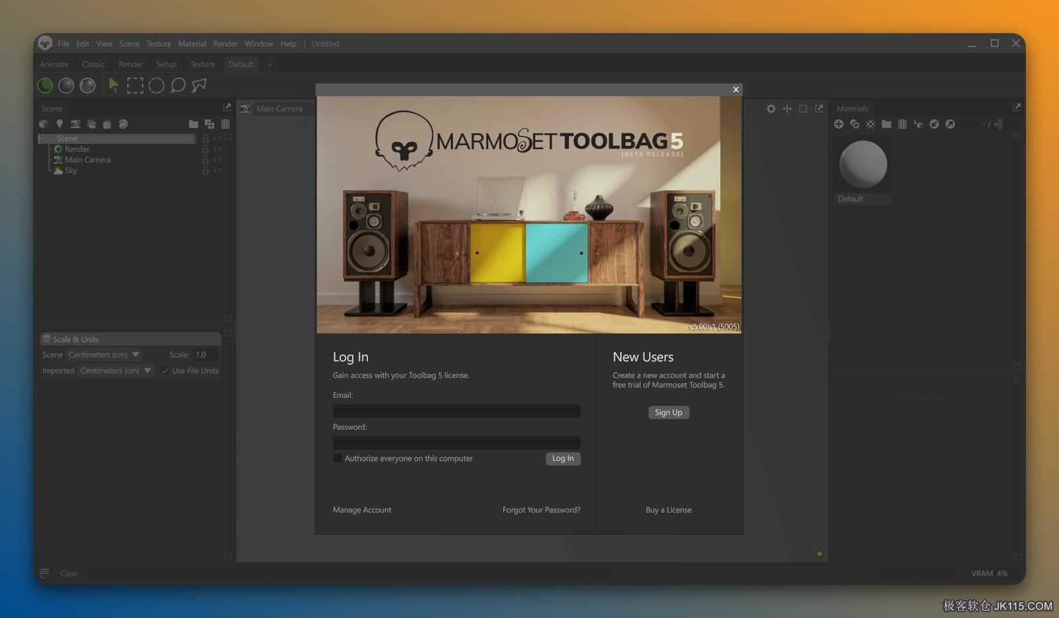The width and height of the screenshot is (1059, 618).
Task: Delete material with trash icon
Action: 903,124
